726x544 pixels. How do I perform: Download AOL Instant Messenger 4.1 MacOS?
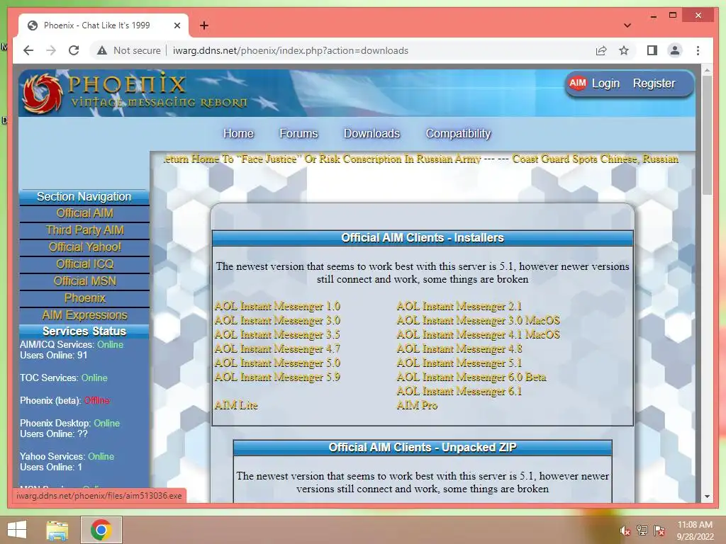[x=479, y=335]
